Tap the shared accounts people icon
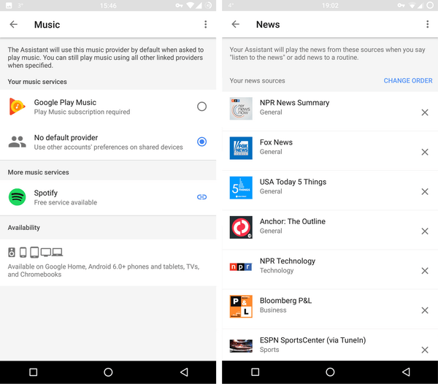Image resolution: width=438 pixels, height=384 pixels. (17, 142)
